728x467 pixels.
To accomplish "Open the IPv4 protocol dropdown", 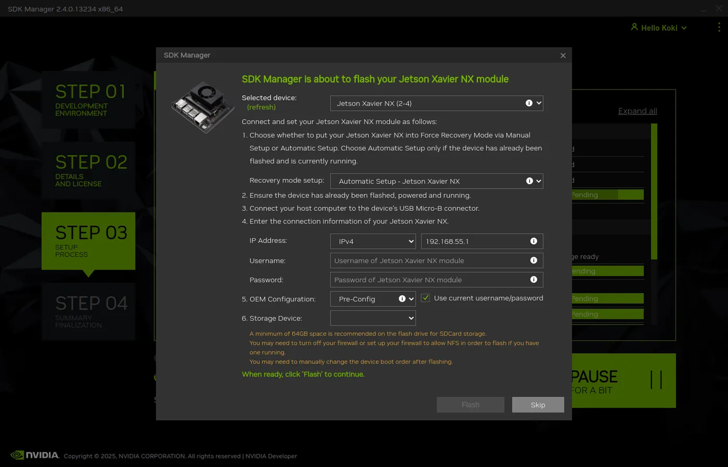I will 372,241.
